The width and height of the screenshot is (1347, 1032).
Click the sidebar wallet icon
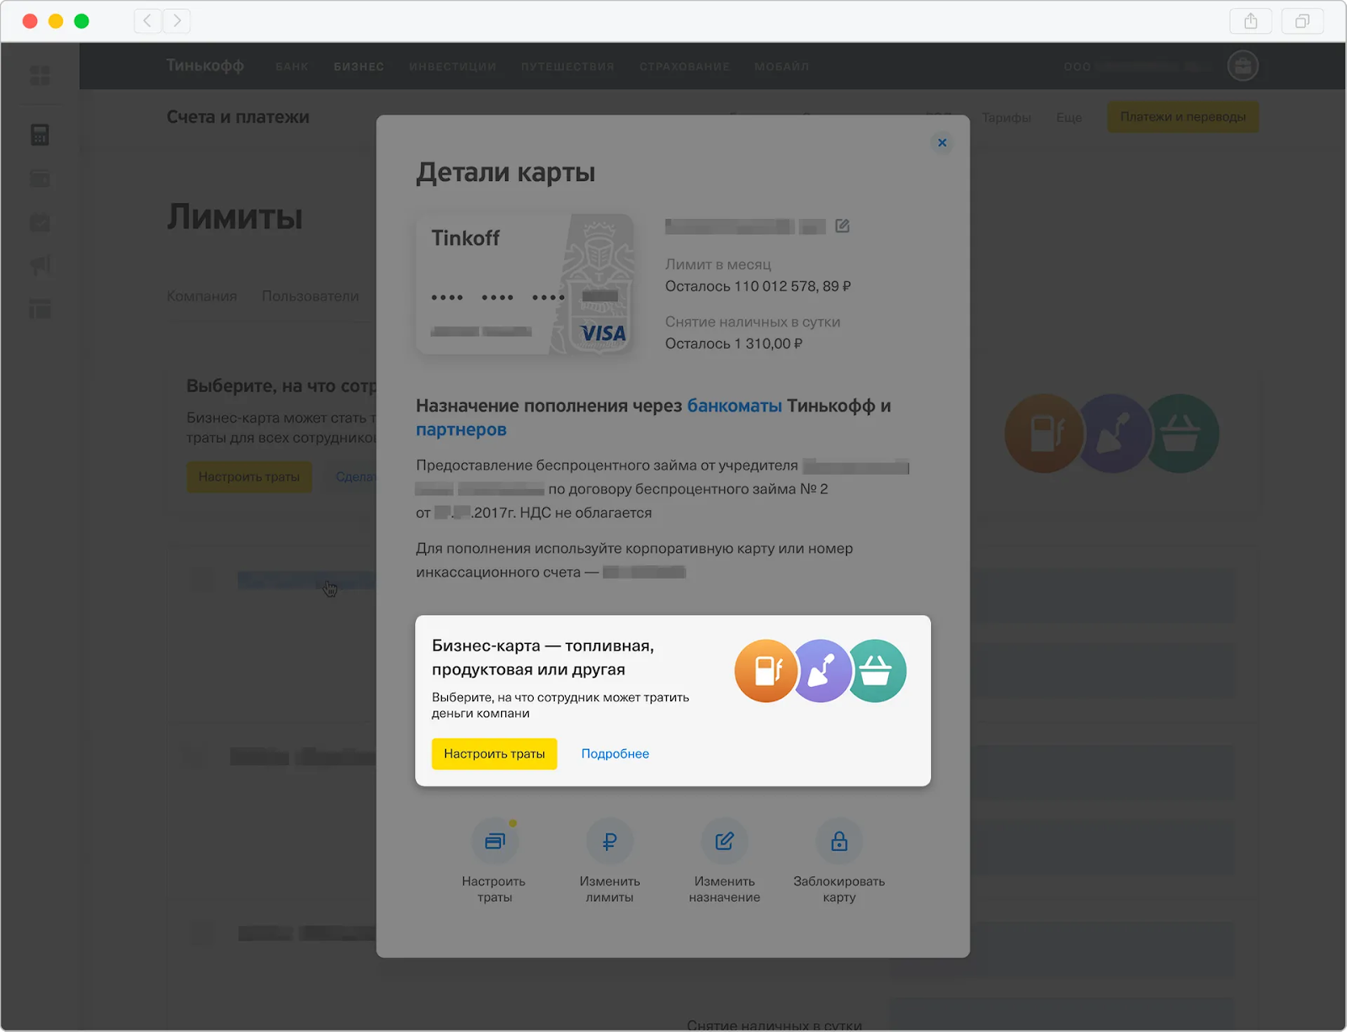(x=40, y=178)
